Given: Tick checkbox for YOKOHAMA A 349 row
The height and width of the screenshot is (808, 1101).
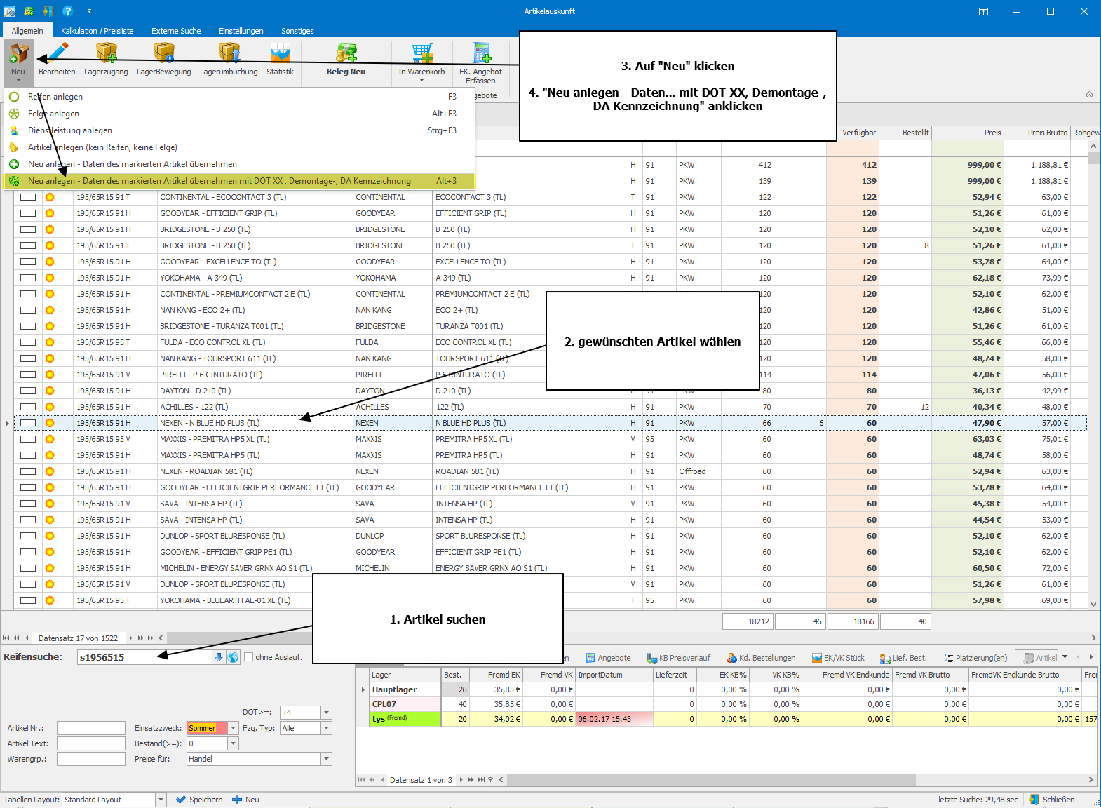Looking at the screenshot, I should [x=28, y=278].
